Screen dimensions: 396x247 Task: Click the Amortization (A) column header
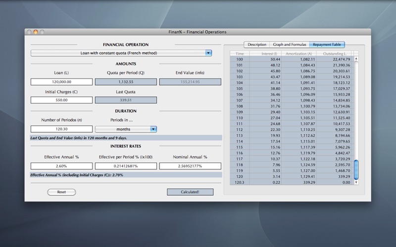tap(299, 53)
